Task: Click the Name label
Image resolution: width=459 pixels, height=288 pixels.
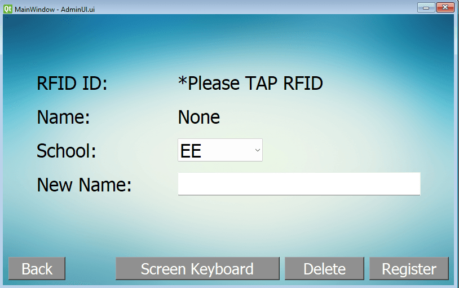Action: coord(63,117)
